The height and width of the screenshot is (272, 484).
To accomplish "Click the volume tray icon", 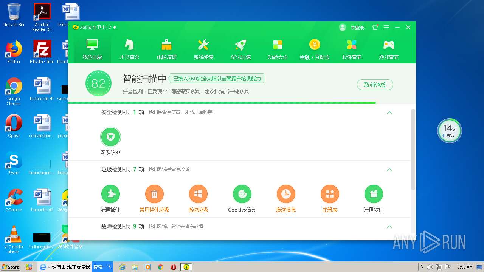I will pos(430,267).
